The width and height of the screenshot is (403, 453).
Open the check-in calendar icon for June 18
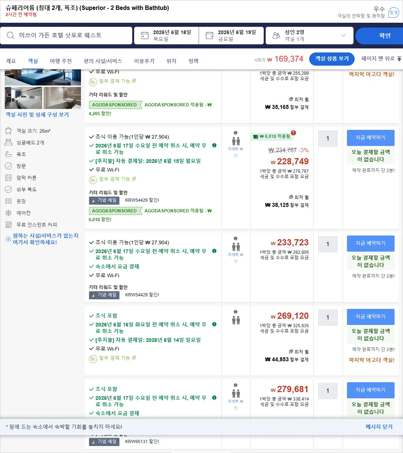click(145, 35)
